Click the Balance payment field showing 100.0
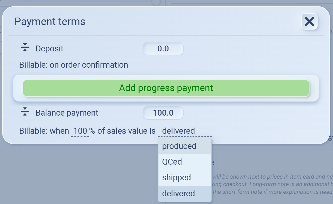The image size is (333, 204). 163,113
